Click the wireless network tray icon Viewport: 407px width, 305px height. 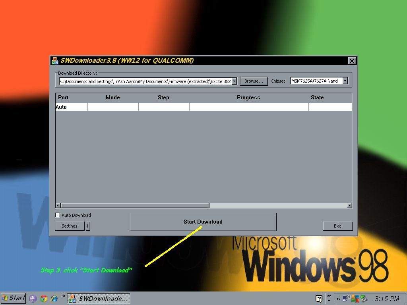coord(347,298)
